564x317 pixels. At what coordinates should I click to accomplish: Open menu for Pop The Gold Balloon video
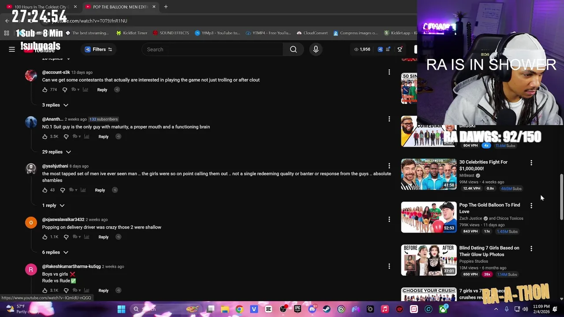point(531,206)
